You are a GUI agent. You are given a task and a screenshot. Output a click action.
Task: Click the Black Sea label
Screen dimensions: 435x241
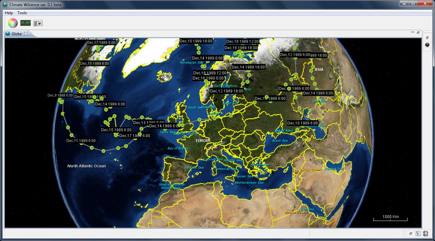[280, 141]
